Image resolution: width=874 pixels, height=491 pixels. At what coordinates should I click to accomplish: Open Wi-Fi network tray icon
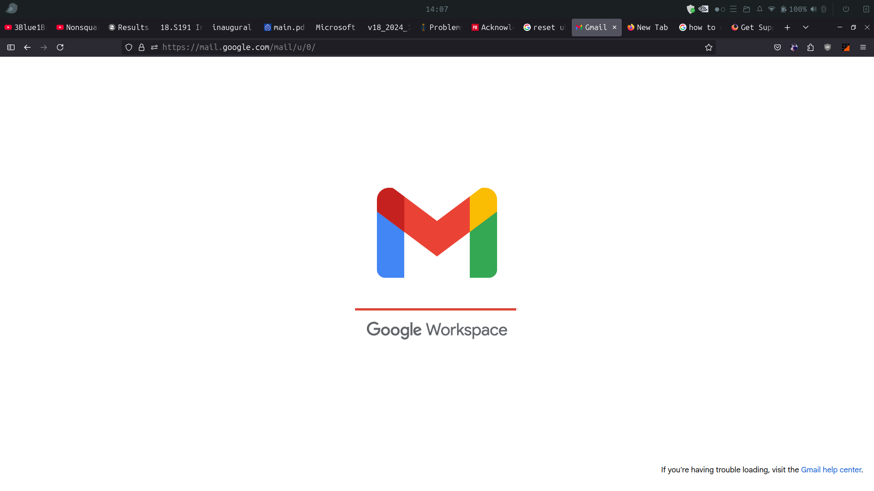pyautogui.click(x=772, y=9)
